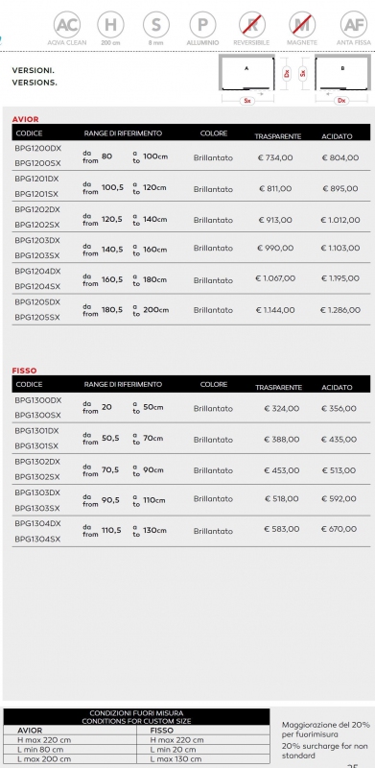Click code BPG1302DX in Fisso table

point(37,462)
